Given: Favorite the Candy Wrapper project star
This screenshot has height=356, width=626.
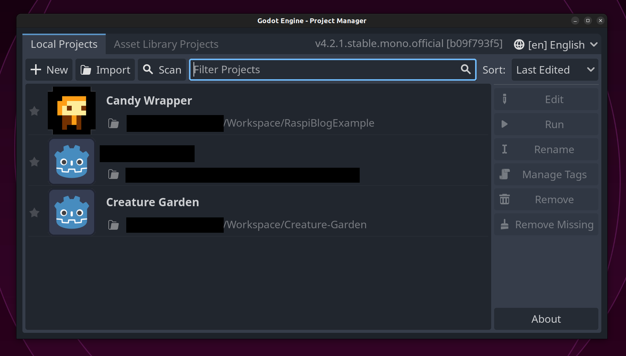Looking at the screenshot, I should pyautogui.click(x=34, y=111).
